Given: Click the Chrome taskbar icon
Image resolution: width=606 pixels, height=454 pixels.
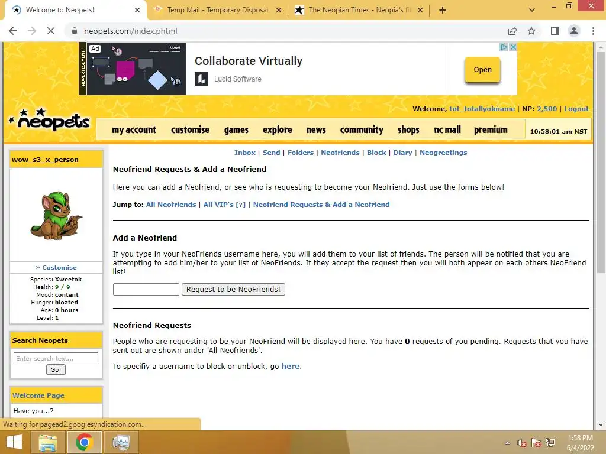Looking at the screenshot, I should [x=84, y=442].
